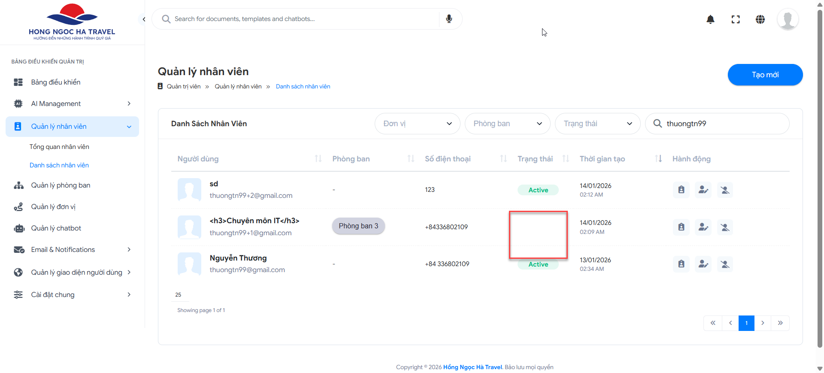Click the notification bell icon
The height and width of the screenshot is (373, 824).
710,19
